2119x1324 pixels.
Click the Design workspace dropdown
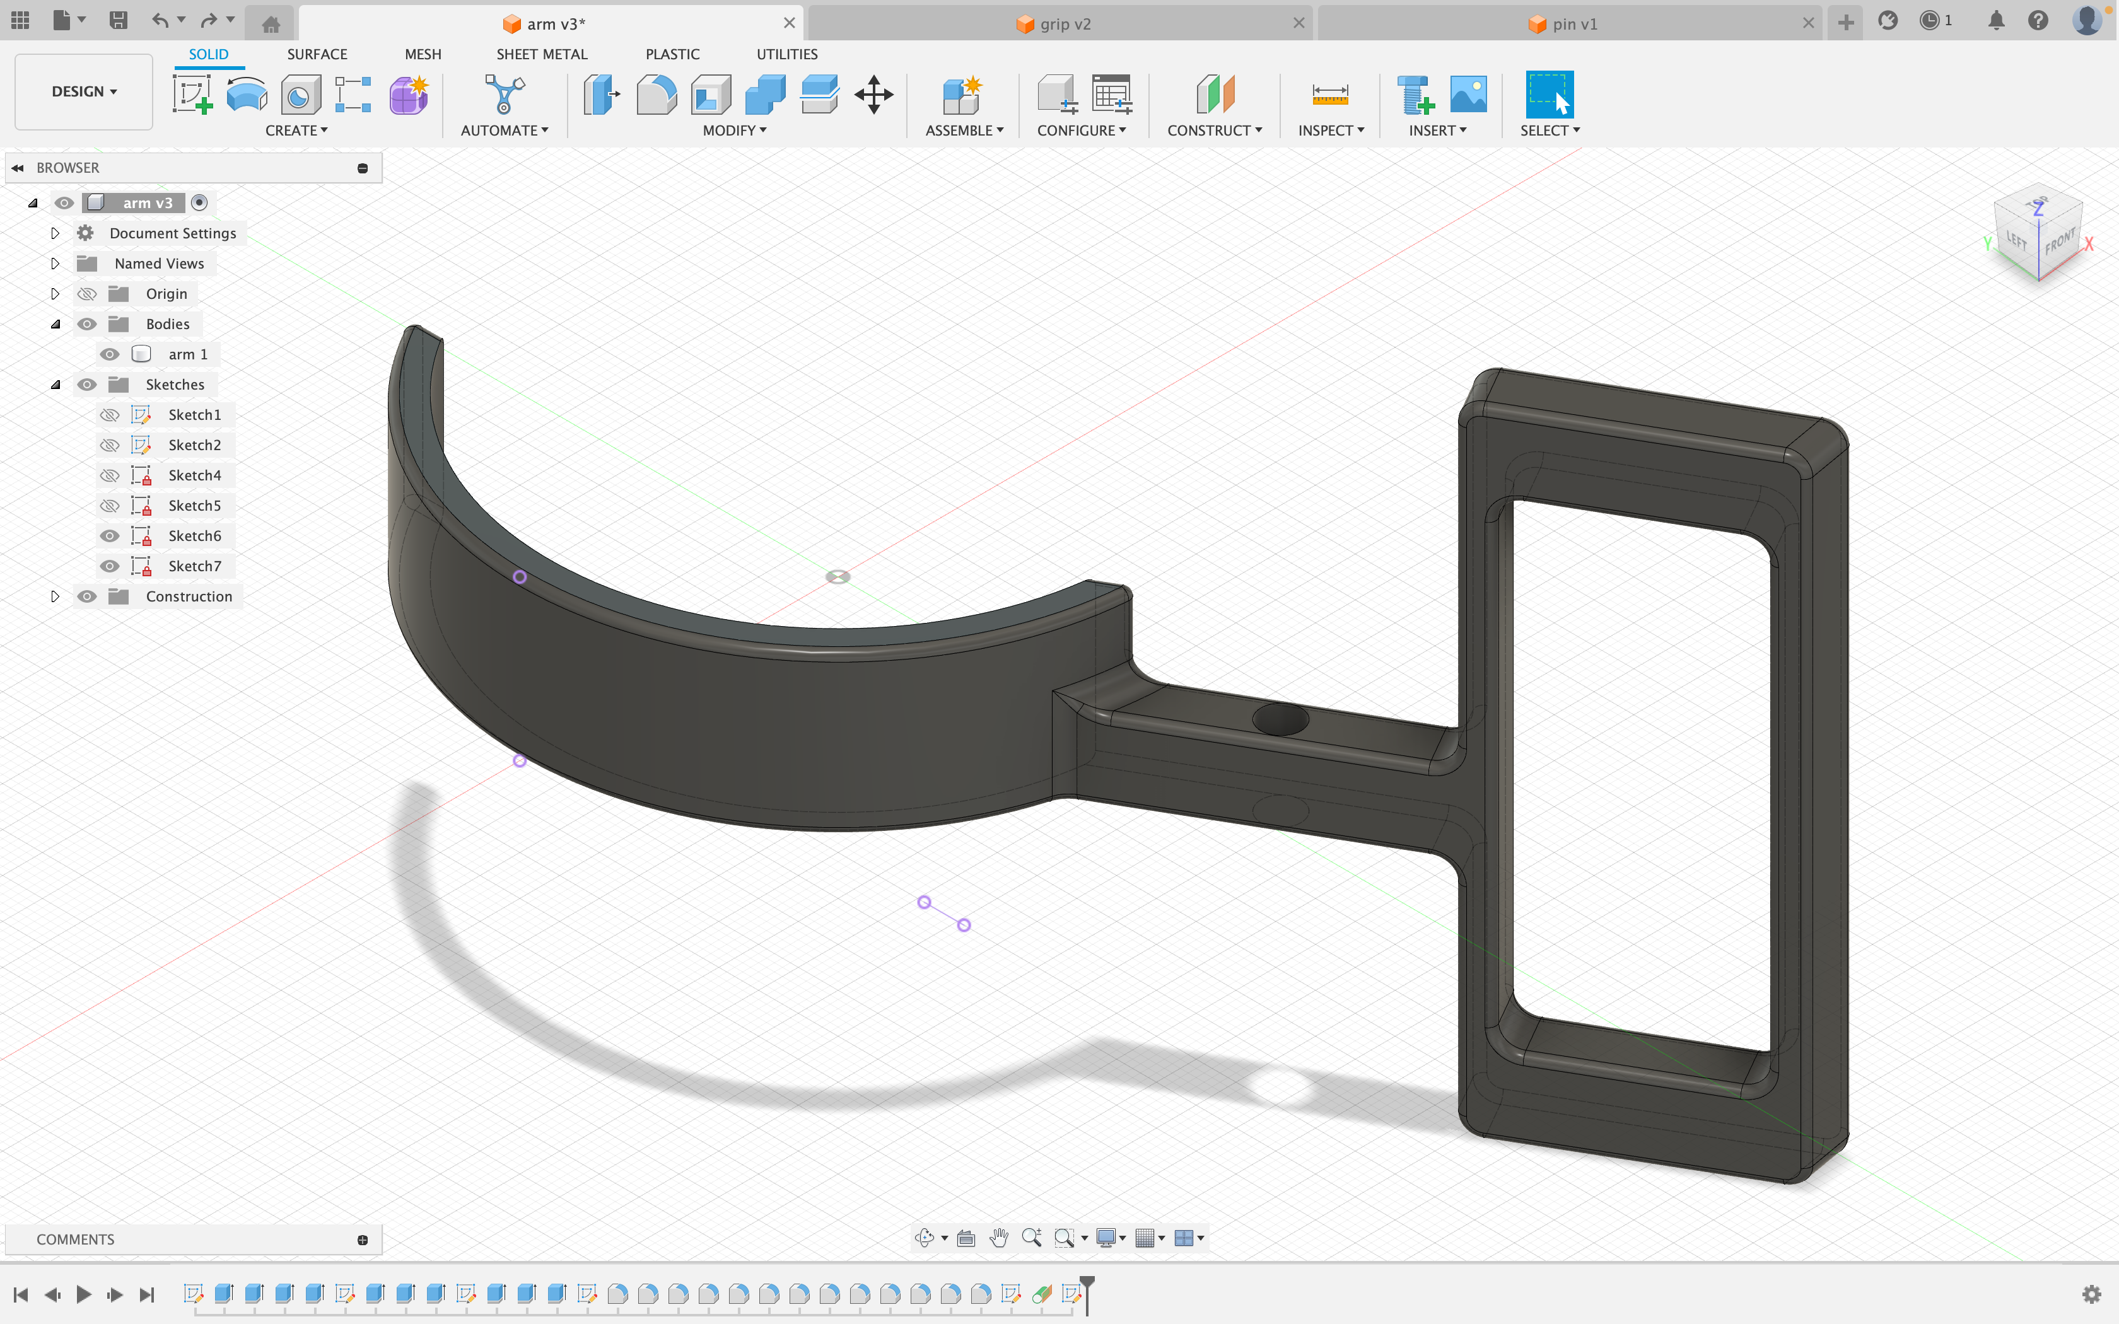coord(83,91)
